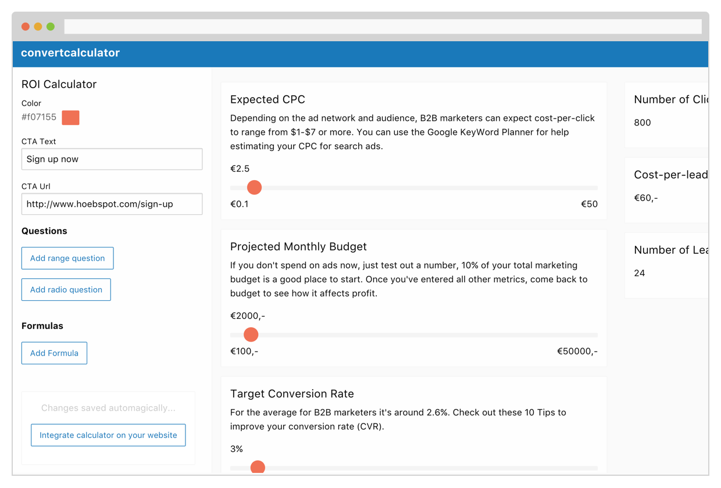Screen dimensions: 721x488
Task: Open the orange color swatch picker
Action: 70,117
